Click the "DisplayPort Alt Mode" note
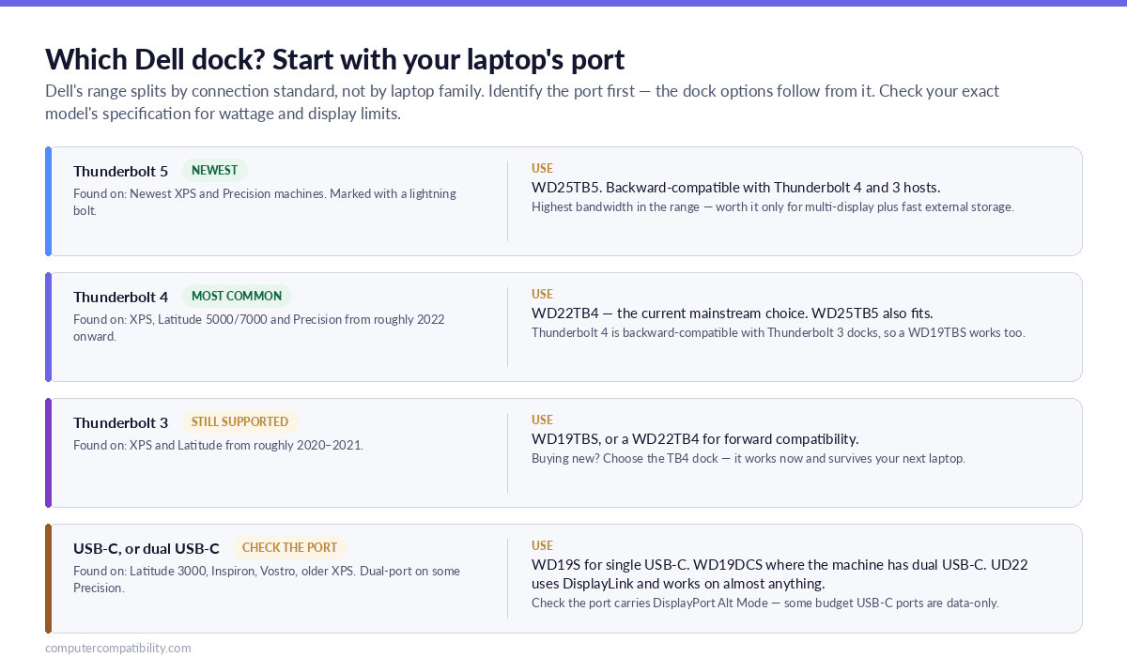 click(x=764, y=603)
